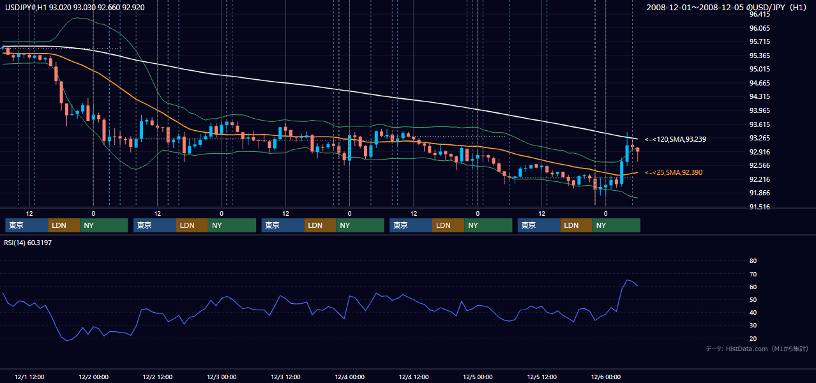Click the 12/5 12:00 date label

tap(542, 377)
